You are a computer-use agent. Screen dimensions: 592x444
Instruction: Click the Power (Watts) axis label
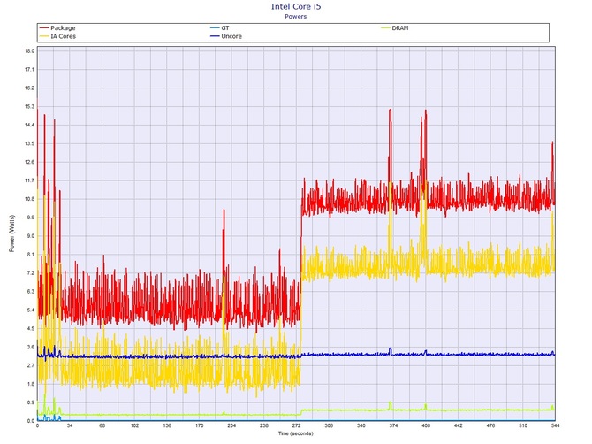[x=11, y=233]
